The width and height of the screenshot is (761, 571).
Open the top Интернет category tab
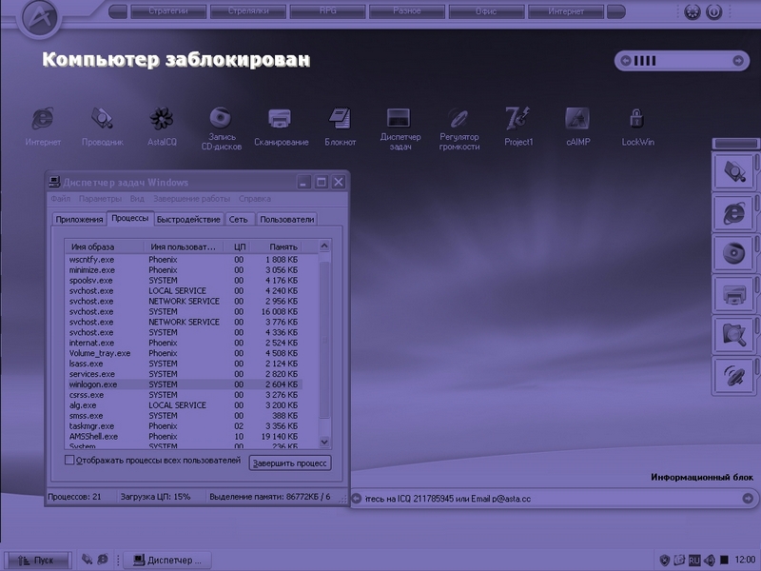pos(566,11)
